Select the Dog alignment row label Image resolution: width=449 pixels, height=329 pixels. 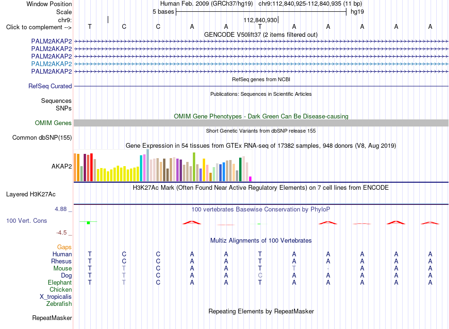(67, 276)
